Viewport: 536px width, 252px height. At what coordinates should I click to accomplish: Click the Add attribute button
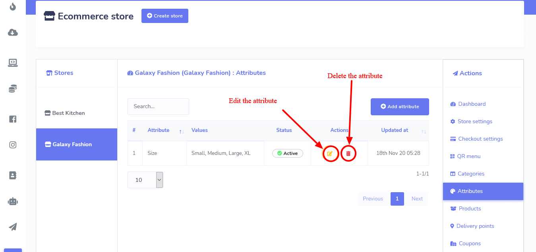point(400,107)
